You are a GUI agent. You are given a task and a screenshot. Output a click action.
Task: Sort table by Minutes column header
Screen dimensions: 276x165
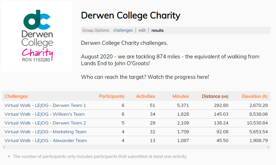click(181, 96)
